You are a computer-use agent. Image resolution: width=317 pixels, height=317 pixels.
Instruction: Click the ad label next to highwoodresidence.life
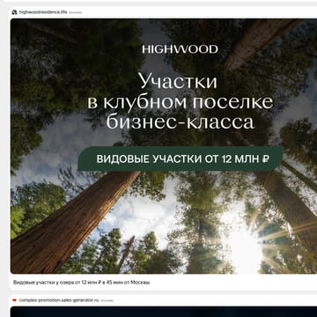click(75, 12)
